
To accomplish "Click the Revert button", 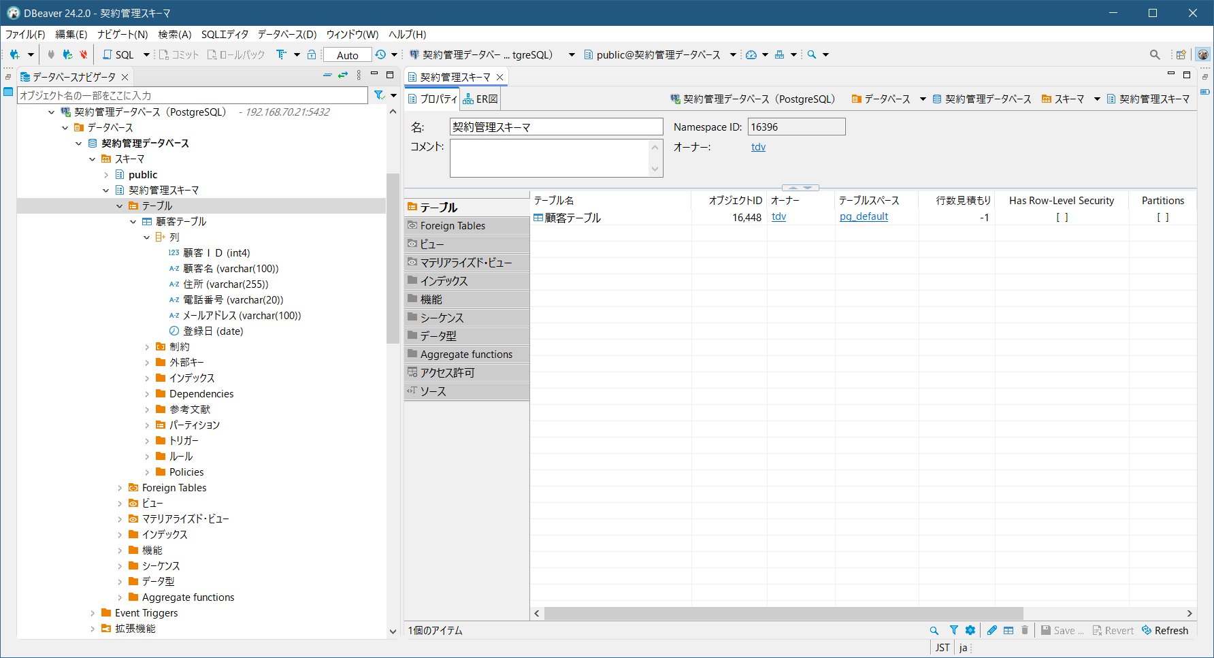I will [1113, 631].
